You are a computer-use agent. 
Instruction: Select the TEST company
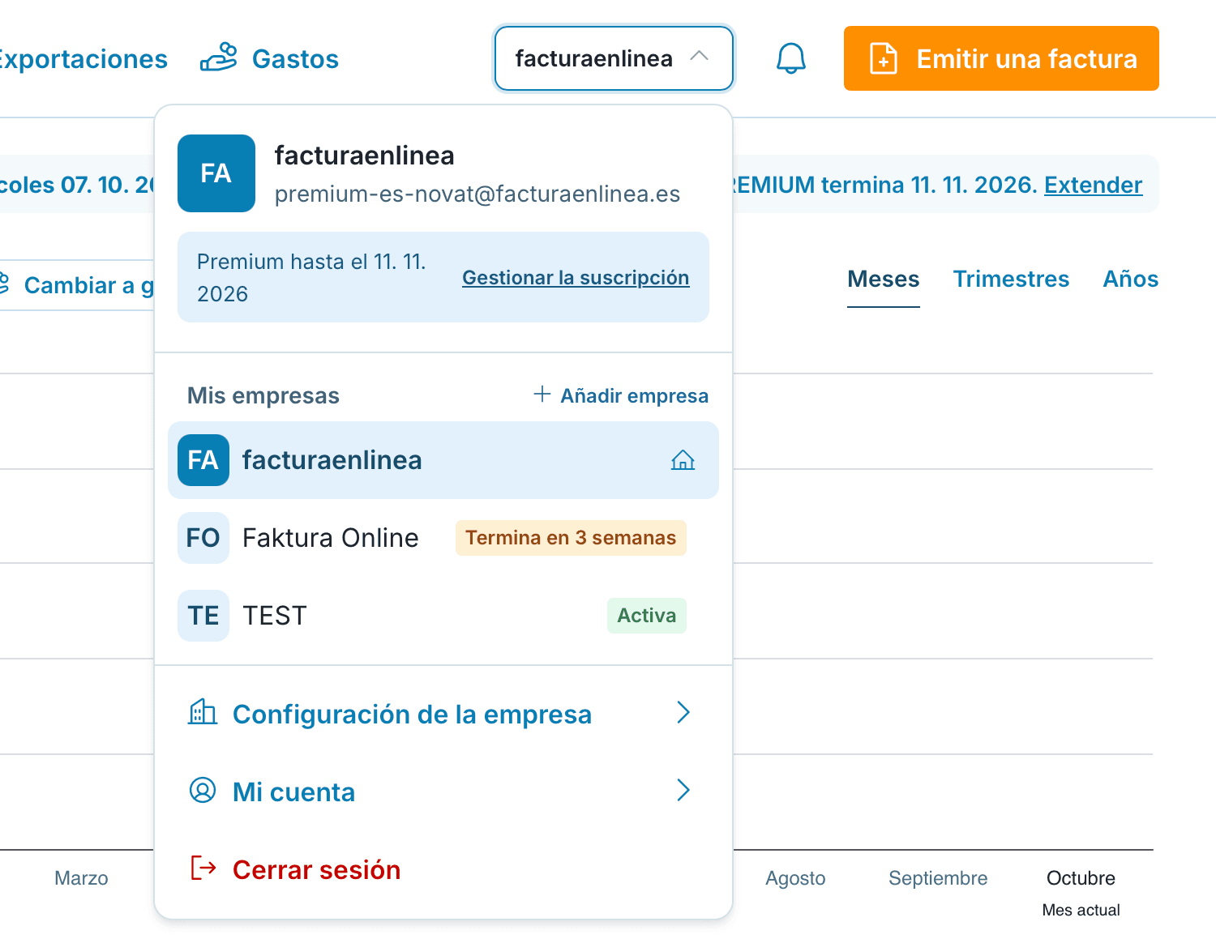[x=443, y=616]
